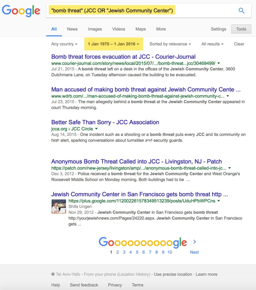Go to results page 3
256x290 pixels.
[124, 252]
